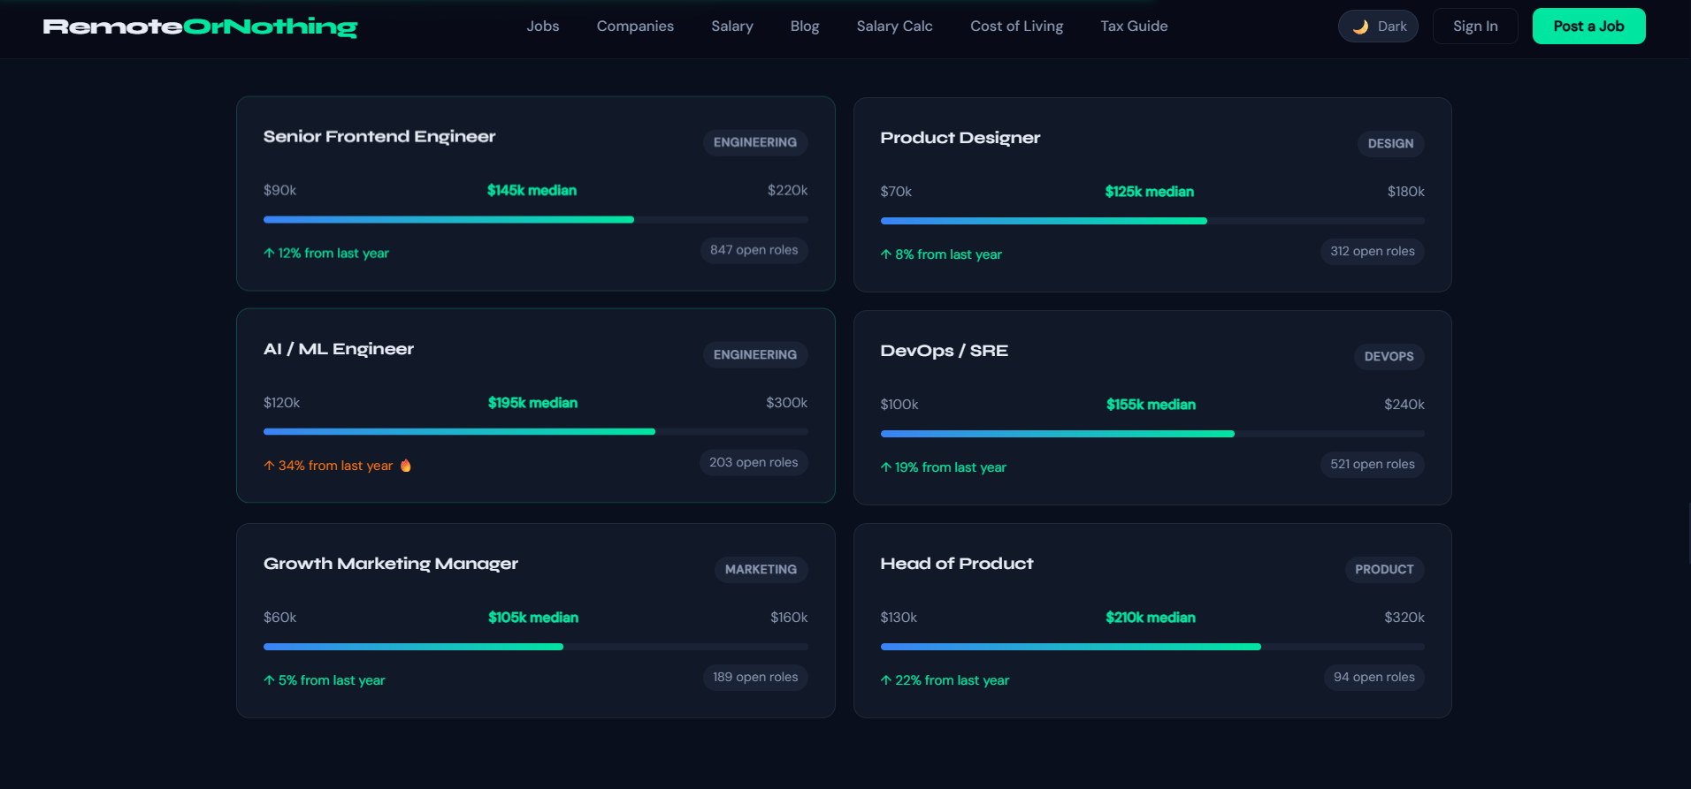1691x789 pixels.
Task: Open the Tax Guide page
Action: (1134, 27)
